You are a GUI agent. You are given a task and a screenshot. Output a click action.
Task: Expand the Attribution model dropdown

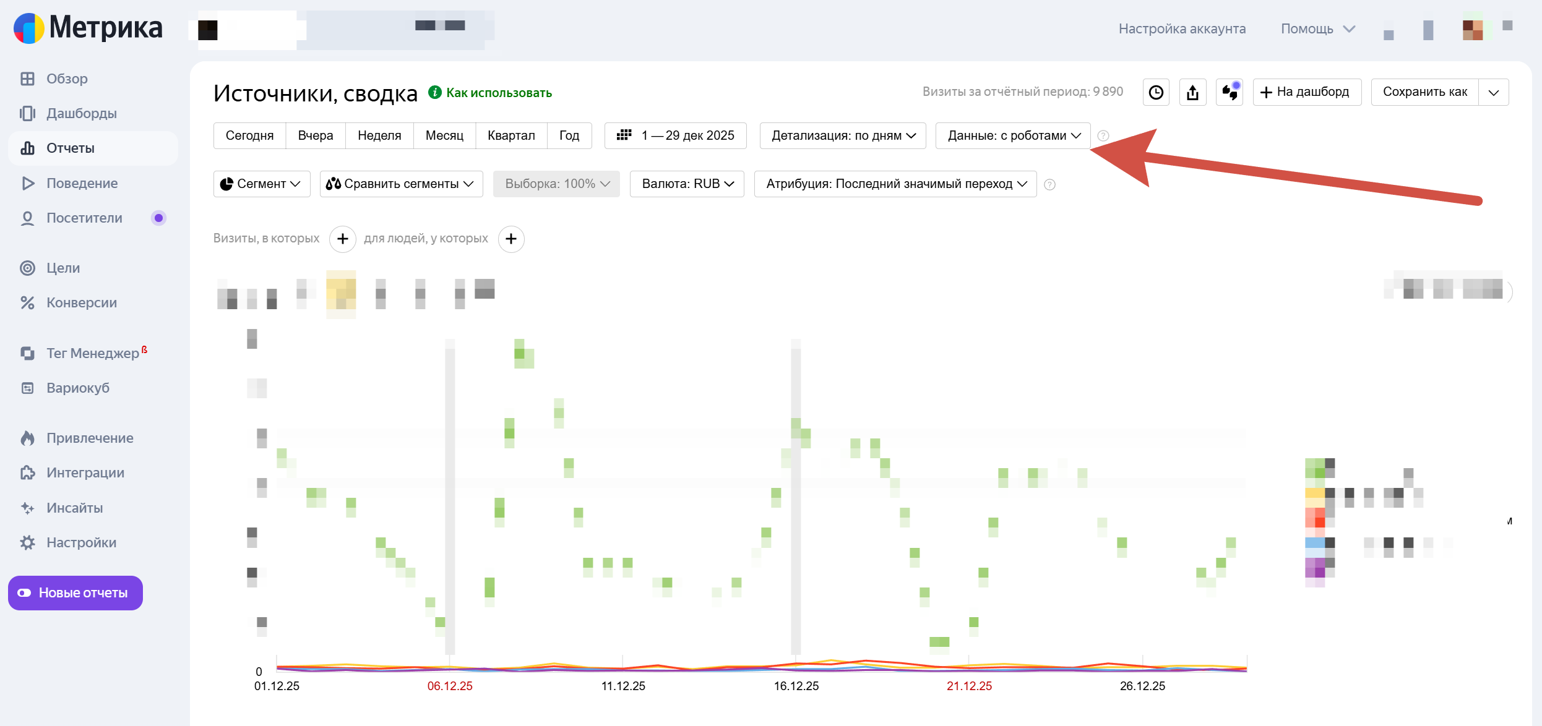[895, 184]
